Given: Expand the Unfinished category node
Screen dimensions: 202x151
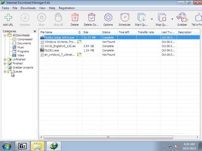Looking at the screenshot, I should pos(5,59).
